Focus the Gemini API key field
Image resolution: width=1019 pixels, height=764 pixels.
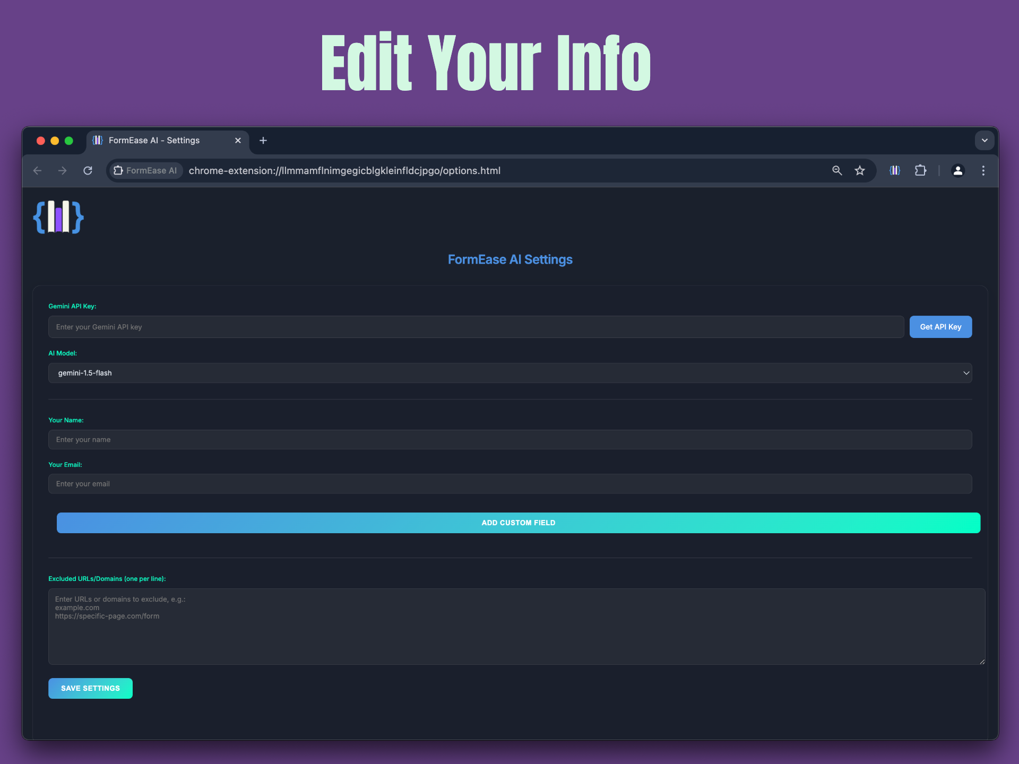point(476,327)
